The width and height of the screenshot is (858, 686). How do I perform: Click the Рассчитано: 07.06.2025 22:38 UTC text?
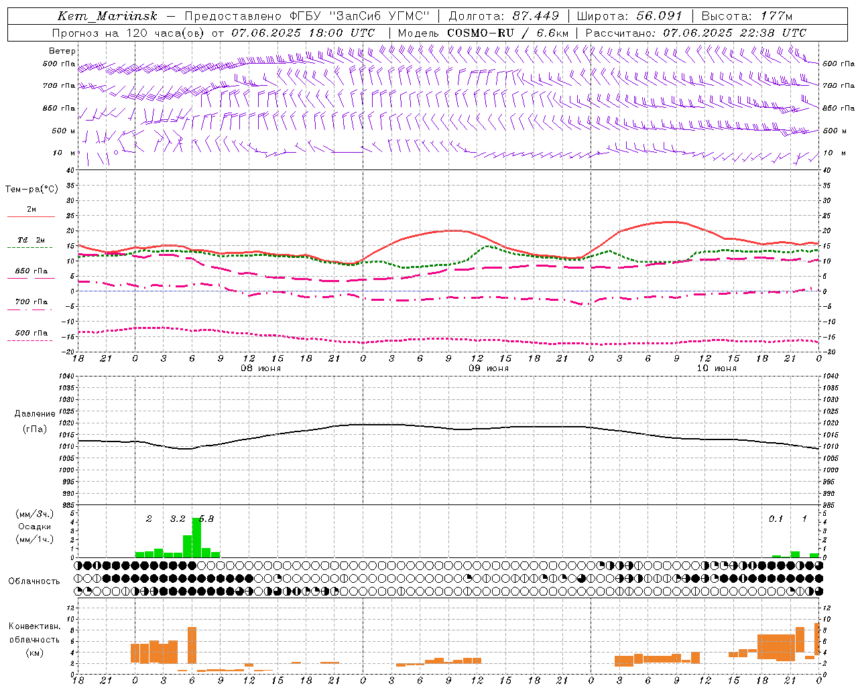point(696,33)
